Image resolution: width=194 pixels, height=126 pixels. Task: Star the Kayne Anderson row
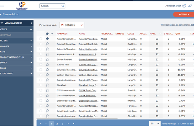[x=47, y=54]
